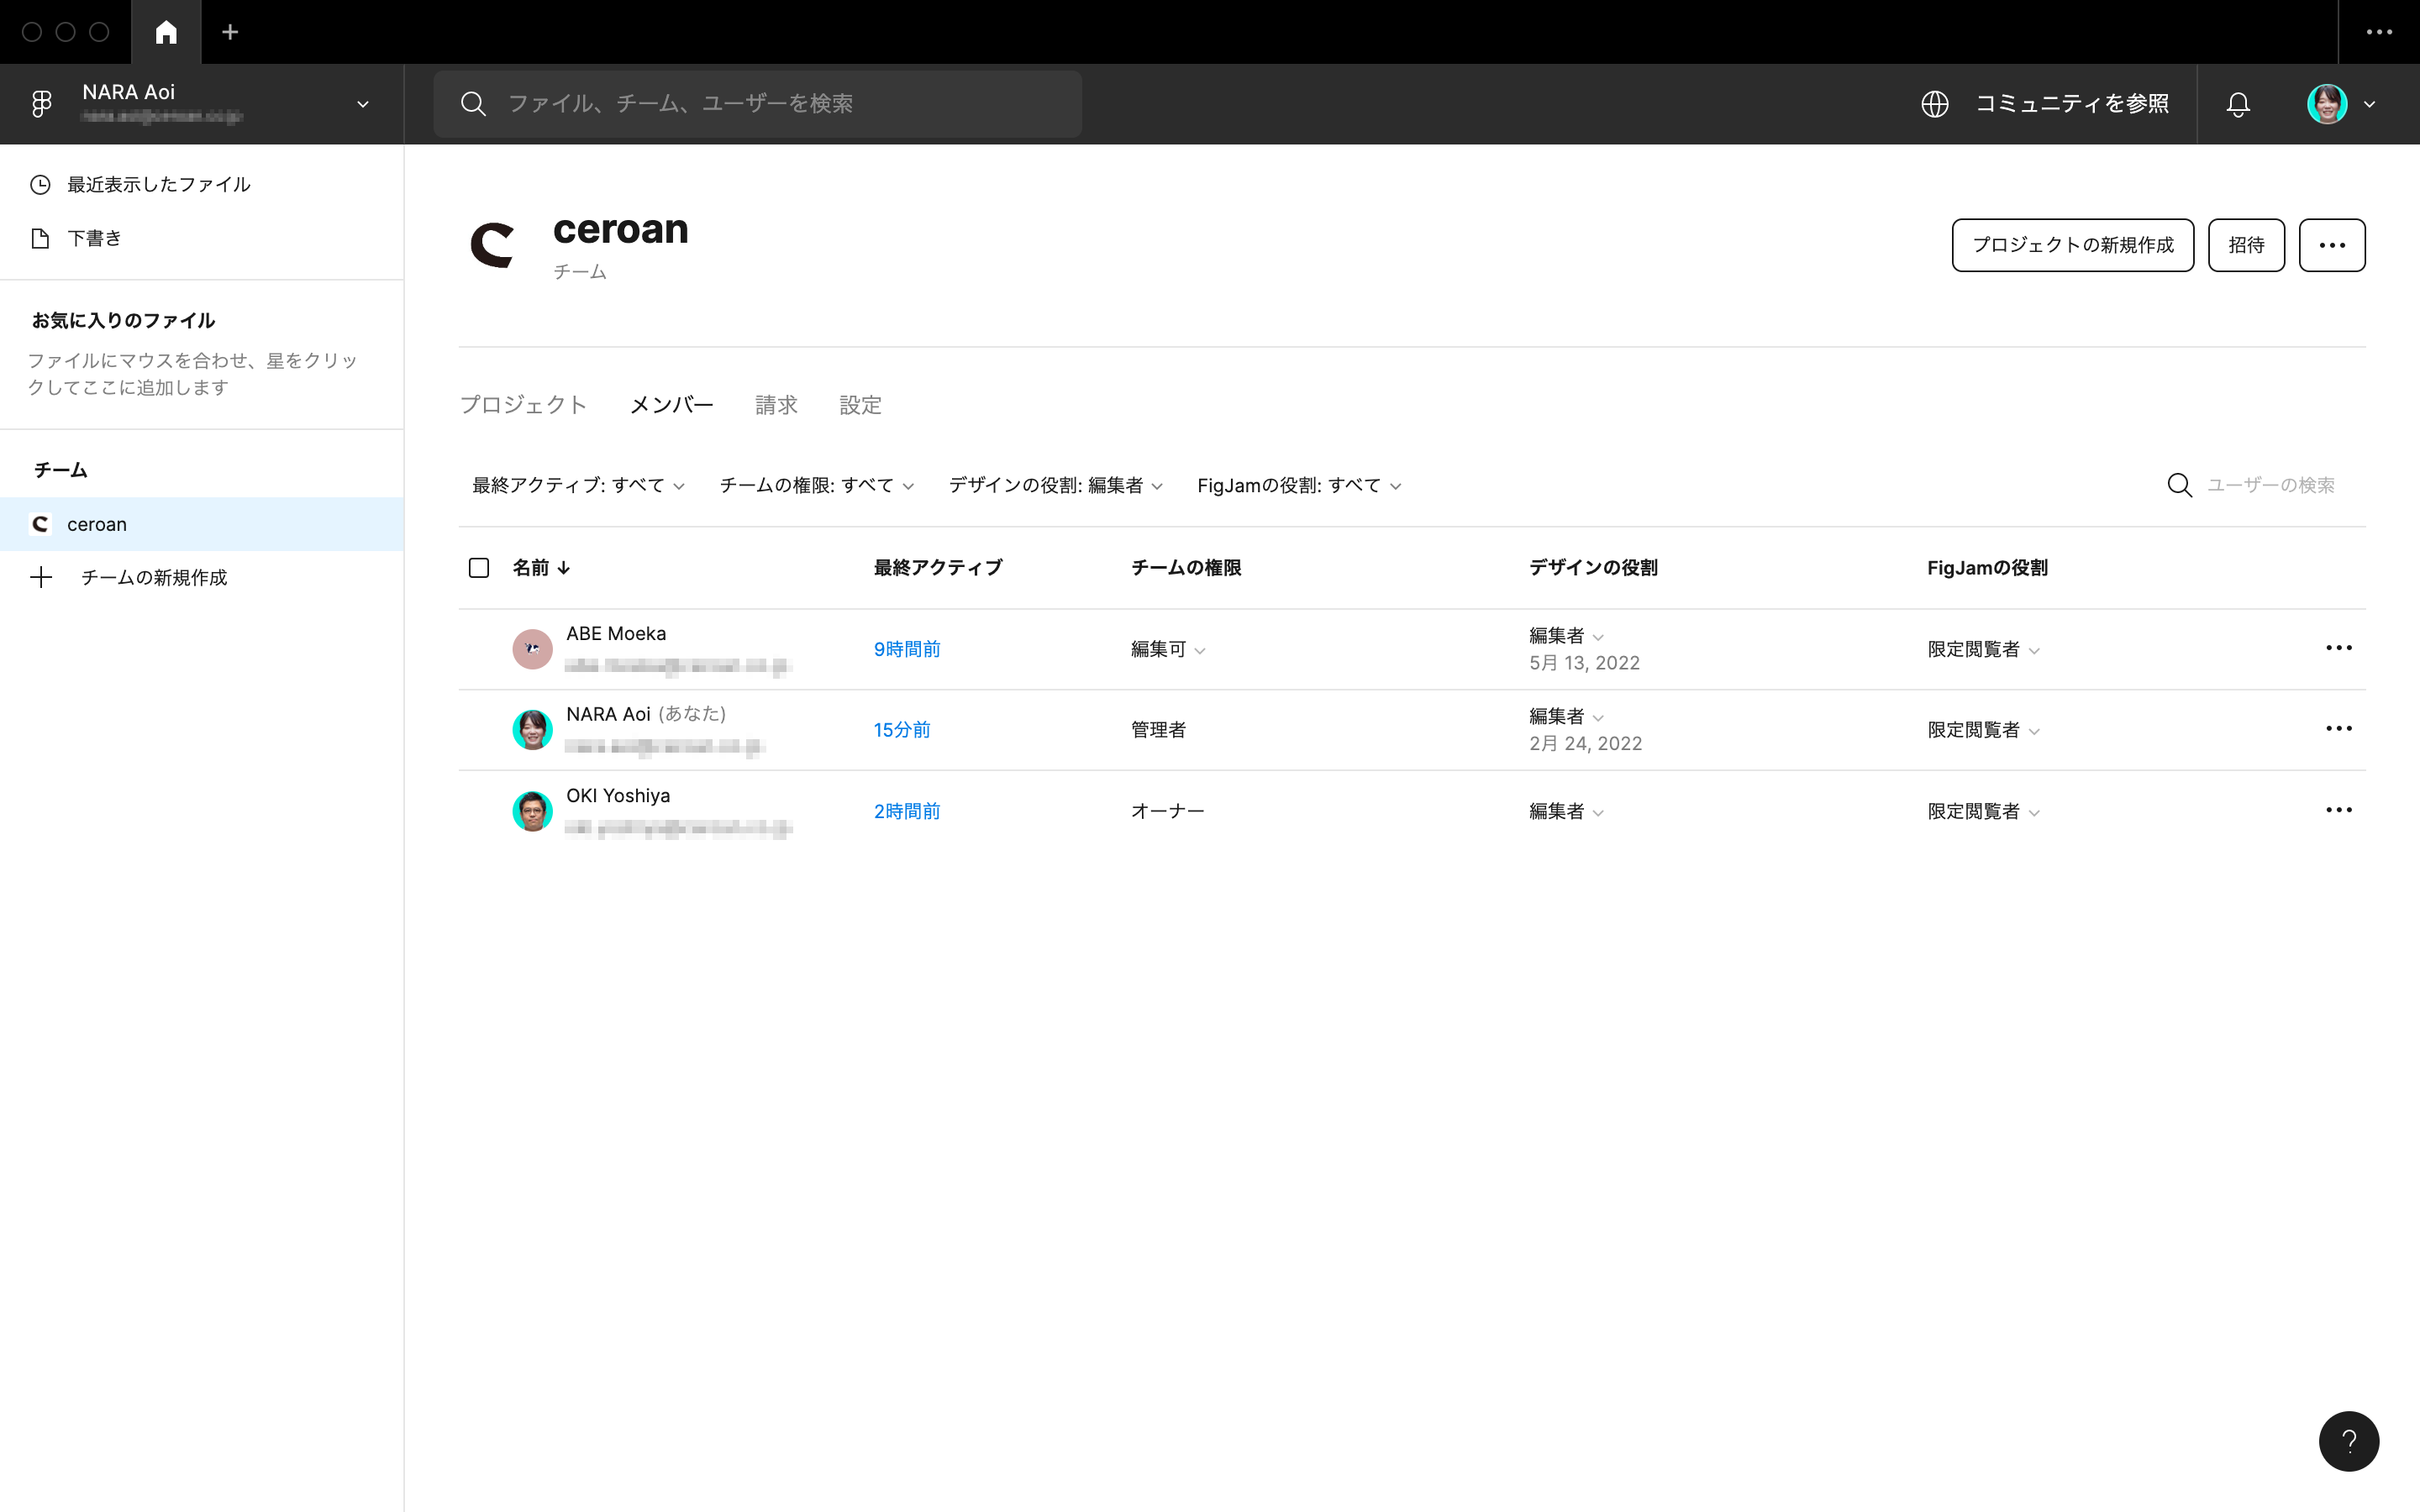Open 下書き in sidebar

point(202,238)
